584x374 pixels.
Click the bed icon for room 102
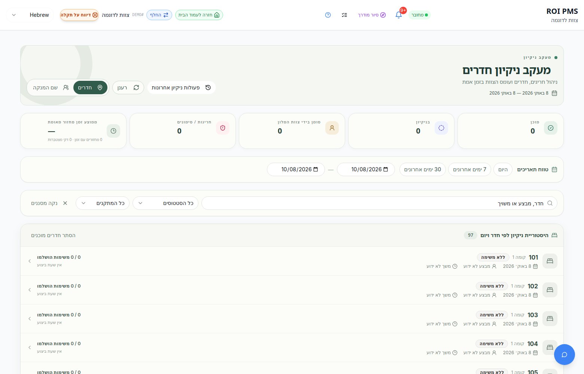pos(550,290)
